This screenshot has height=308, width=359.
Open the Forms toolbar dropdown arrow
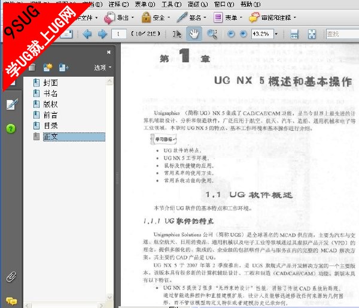point(241,17)
